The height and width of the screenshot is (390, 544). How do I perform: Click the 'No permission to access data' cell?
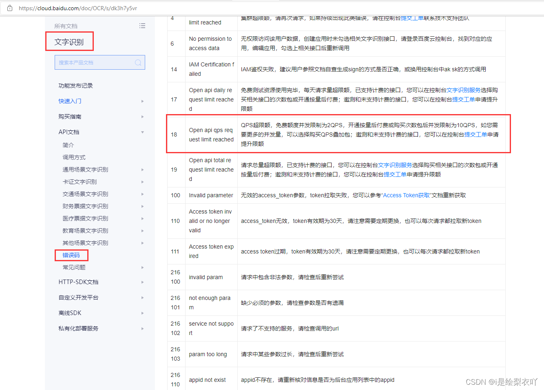coord(211,43)
